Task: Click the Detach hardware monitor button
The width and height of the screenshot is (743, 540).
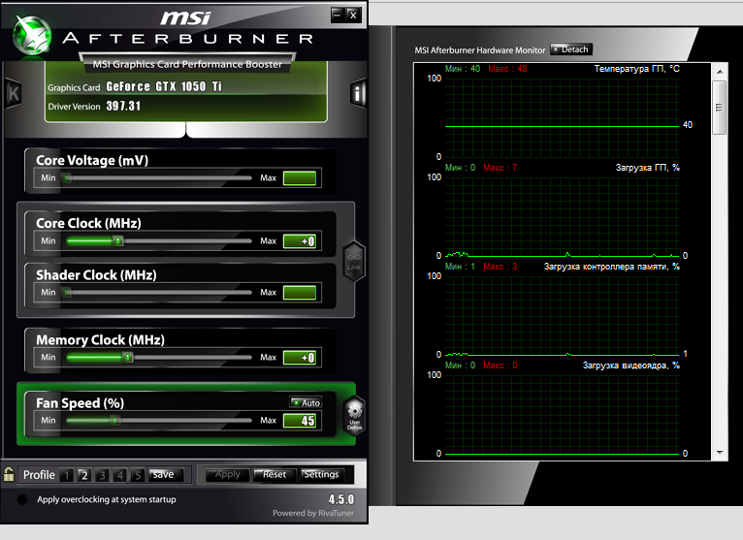Action: pyautogui.click(x=571, y=49)
